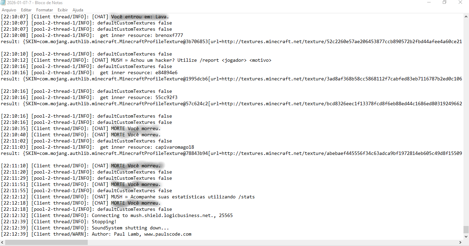Click the horizontal scrollbar thumb
The width and height of the screenshot is (469, 246).
pyautogui.click(x=47, y=243)
